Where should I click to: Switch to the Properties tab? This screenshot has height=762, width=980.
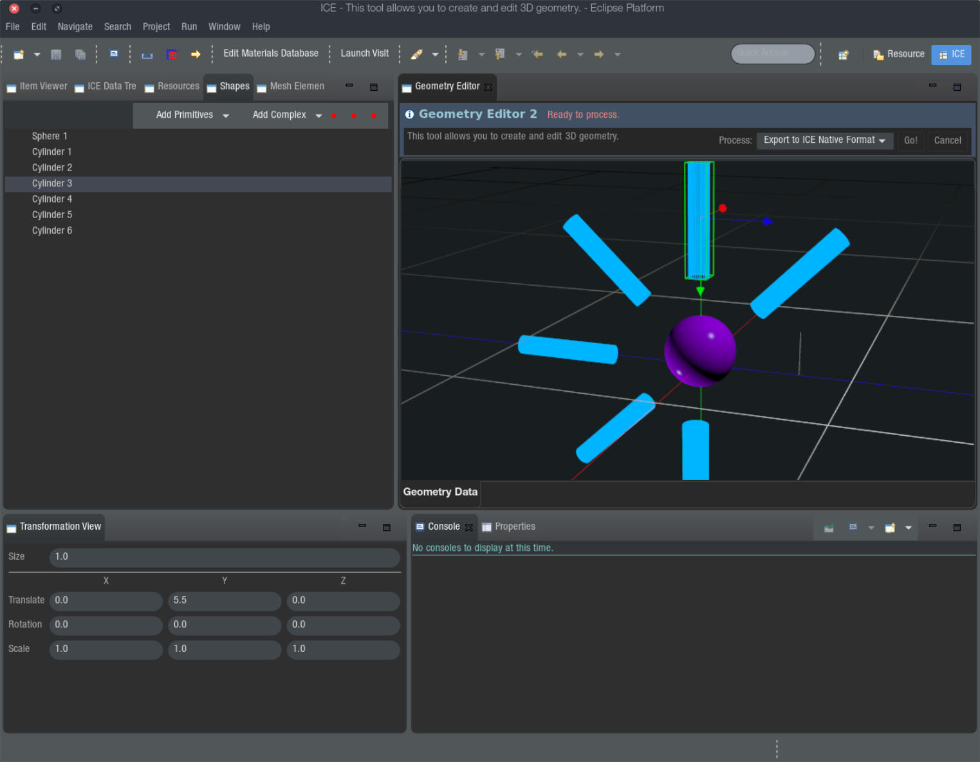point(508,526)
